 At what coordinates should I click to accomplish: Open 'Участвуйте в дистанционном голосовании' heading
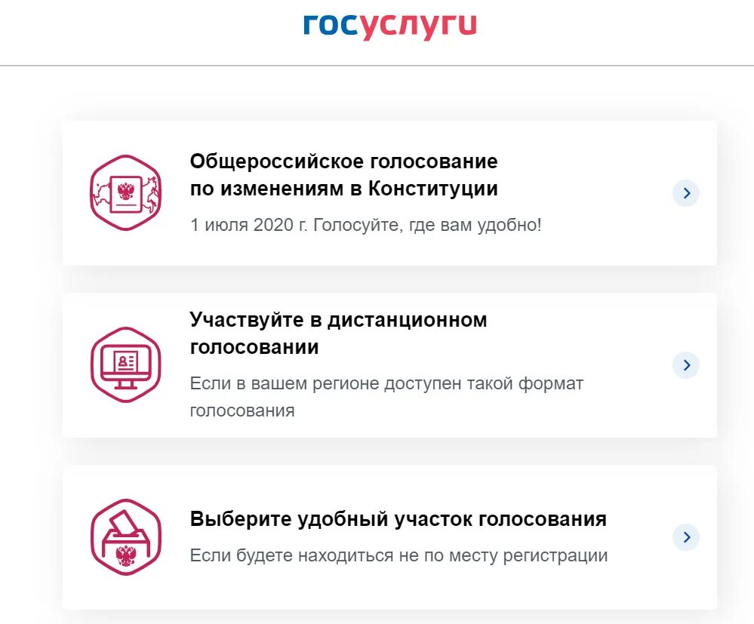tap(339, 334)
